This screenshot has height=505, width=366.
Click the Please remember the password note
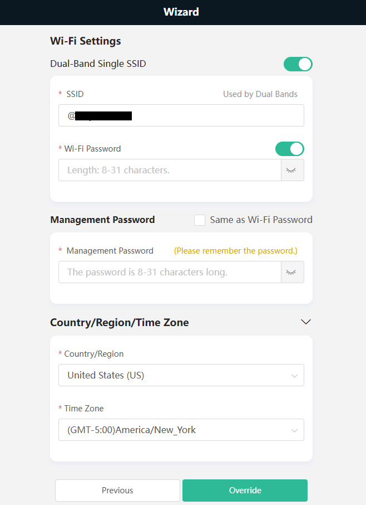(236, 251)
